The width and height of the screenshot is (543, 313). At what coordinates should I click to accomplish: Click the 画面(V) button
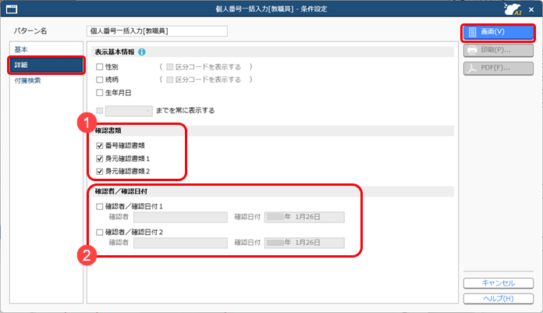(x=498, y=32)
